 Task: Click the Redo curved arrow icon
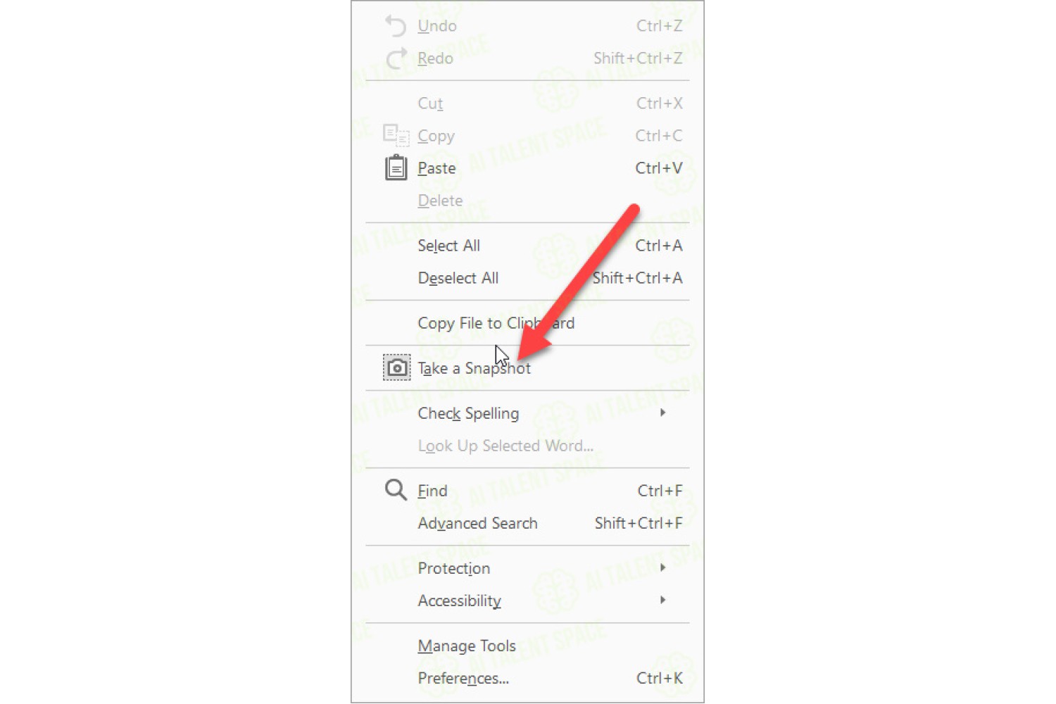[396, 58]
